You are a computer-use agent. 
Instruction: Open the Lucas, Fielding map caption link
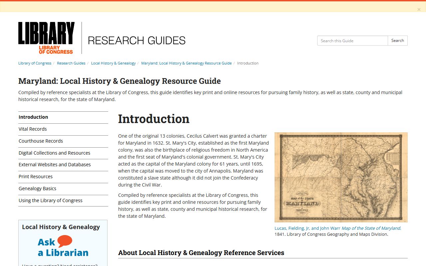(x=338, y=228)
